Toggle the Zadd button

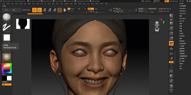pyautogui.click(x=91, y=9)
